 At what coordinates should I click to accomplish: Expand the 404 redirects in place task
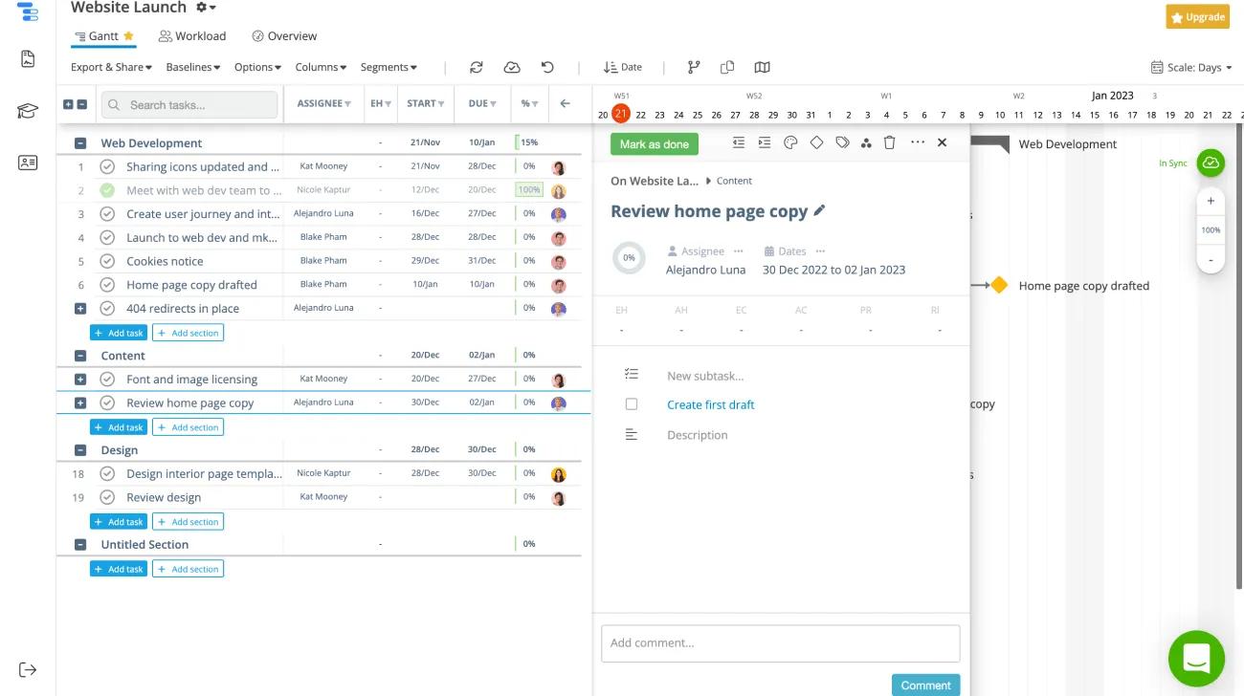(x=79, y=308)
